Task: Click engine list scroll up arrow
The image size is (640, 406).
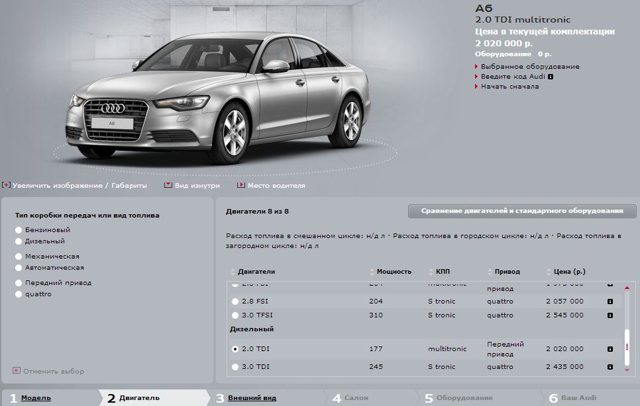Action: tap(627, 288)
